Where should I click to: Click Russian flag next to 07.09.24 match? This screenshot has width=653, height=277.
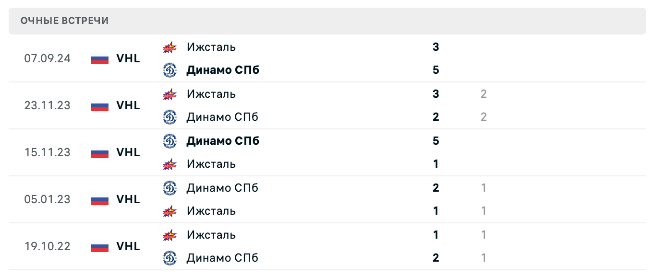click(100, 59)
